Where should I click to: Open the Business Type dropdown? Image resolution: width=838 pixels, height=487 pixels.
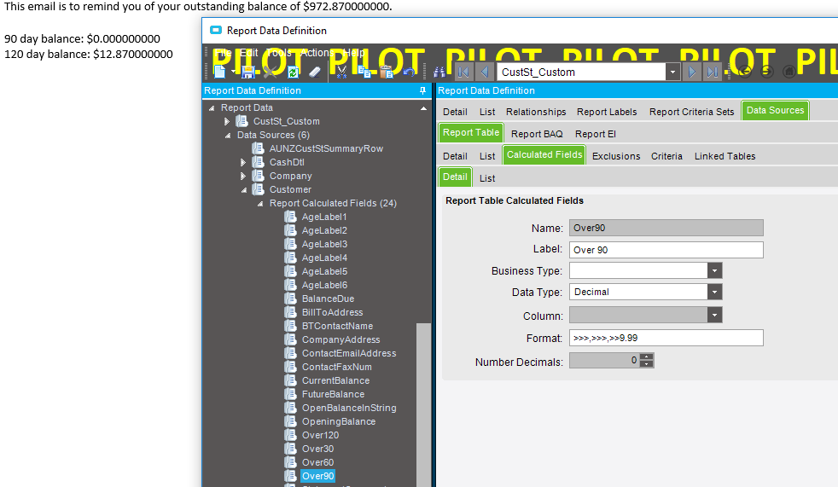(x=714, y=270)
